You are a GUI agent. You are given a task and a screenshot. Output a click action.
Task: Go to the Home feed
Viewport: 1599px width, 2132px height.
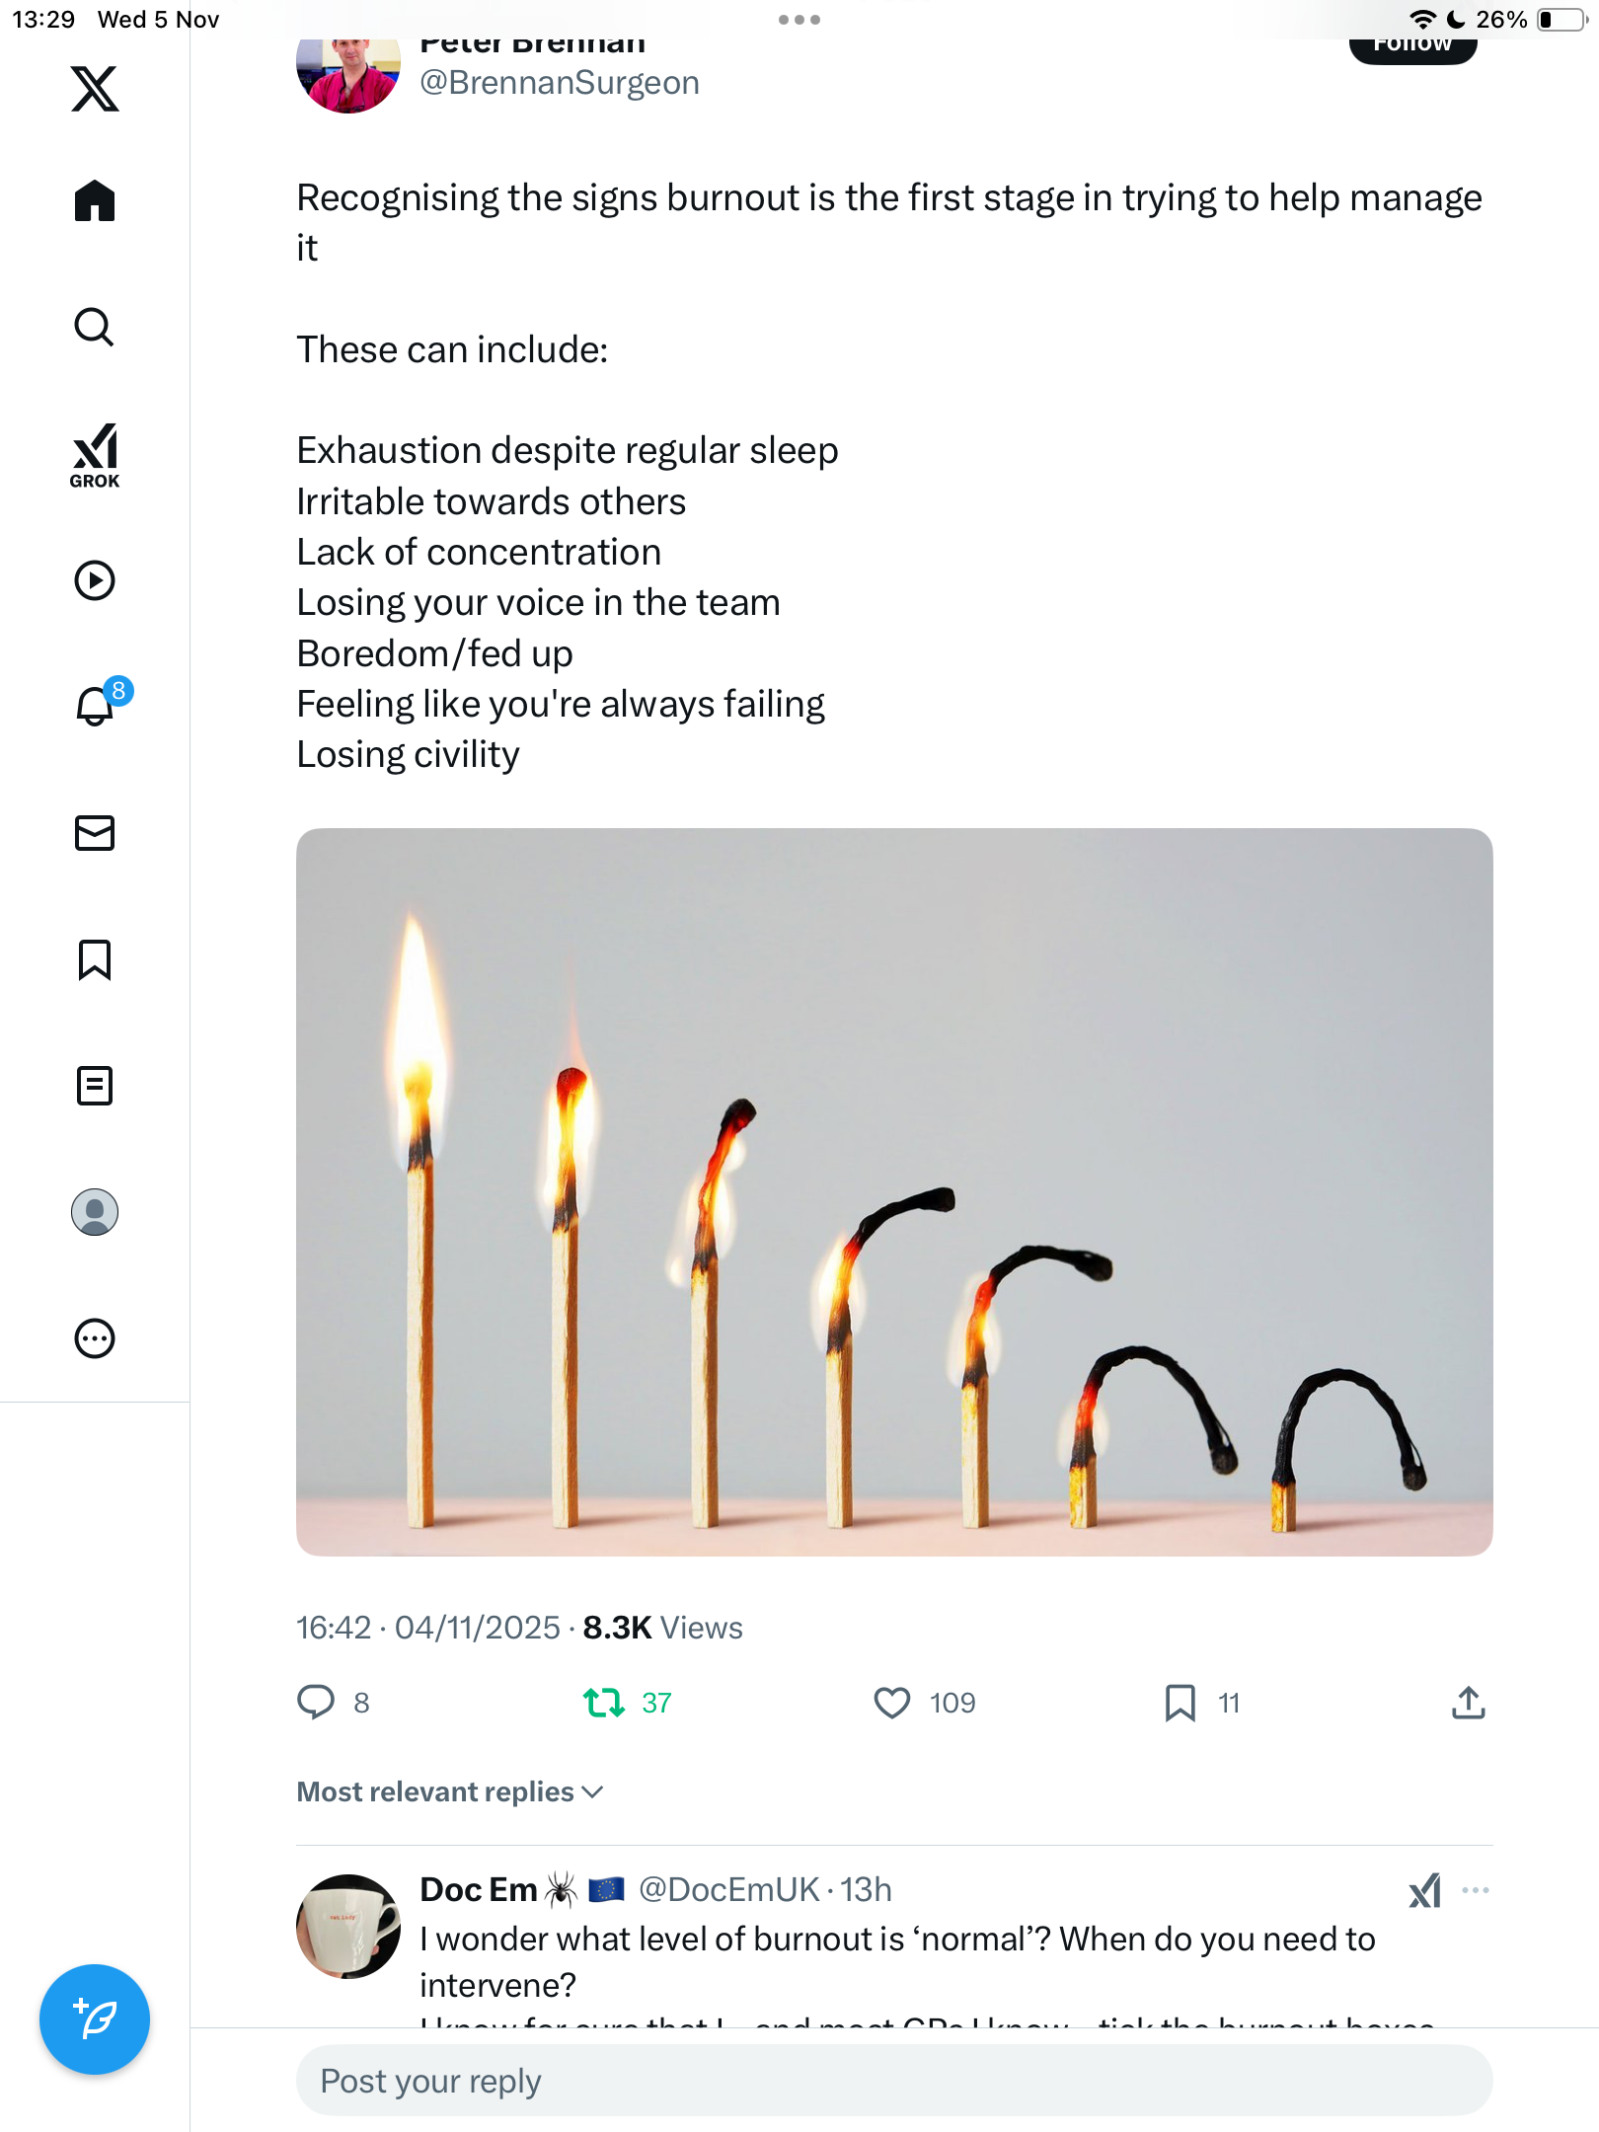[x=95, y=201]
